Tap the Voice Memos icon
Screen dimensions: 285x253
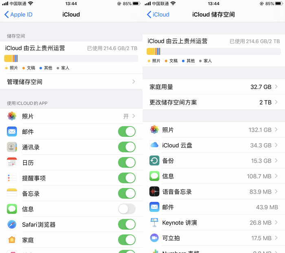coord(154,192)
